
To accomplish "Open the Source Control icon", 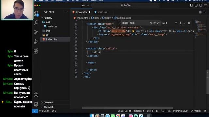I will tap(36, 32).
